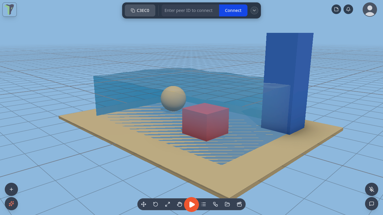Open the shapes hierarchy icon

215,204
